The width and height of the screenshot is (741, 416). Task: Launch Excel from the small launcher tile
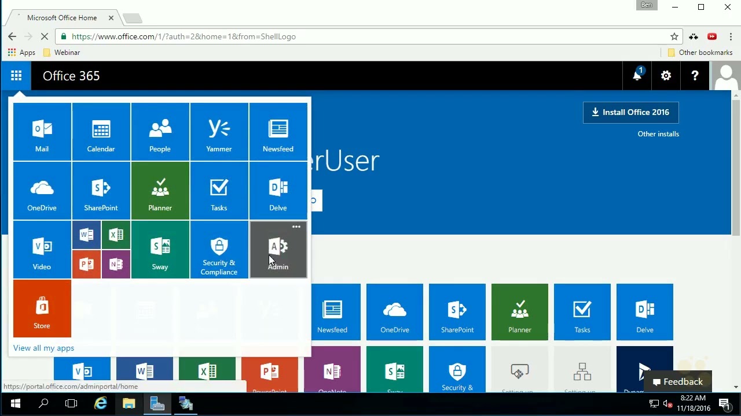click(x=116, y=235)
